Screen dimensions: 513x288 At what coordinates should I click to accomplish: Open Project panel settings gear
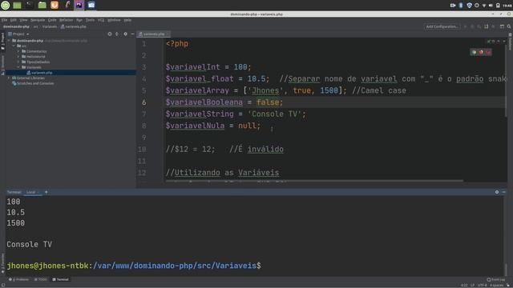[125, 34]
